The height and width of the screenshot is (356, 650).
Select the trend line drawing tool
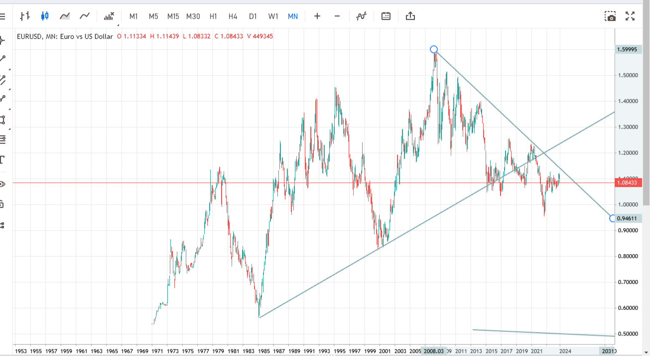click(2, 60)
